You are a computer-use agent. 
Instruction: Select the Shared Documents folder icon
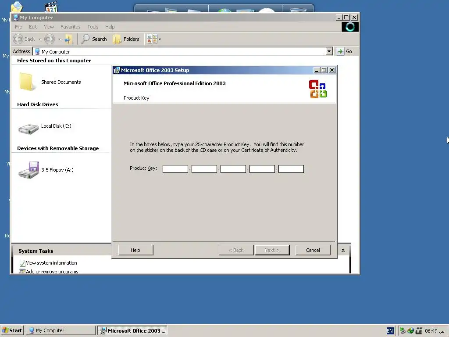pyautogui.click(x=26, y=82)
